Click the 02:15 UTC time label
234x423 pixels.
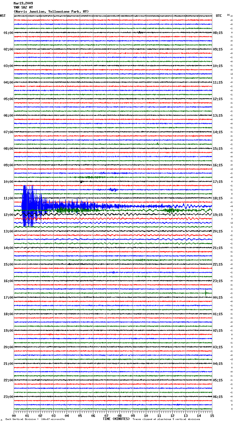[218, 331]
